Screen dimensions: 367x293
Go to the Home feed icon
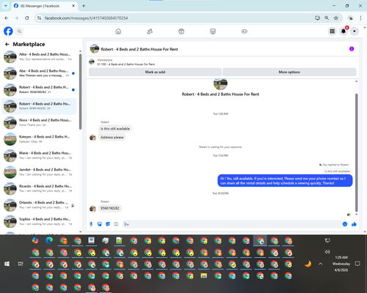(118, 31)
